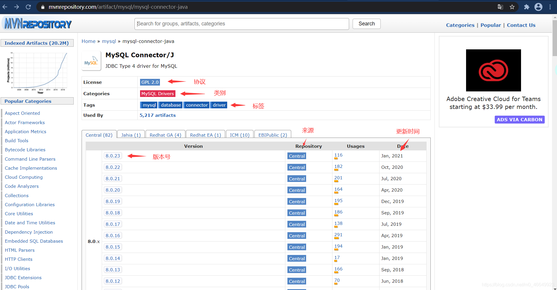Click the MySQL artifact logo image
Viewport: 557px width, 290px height.
tap(91, 61)
